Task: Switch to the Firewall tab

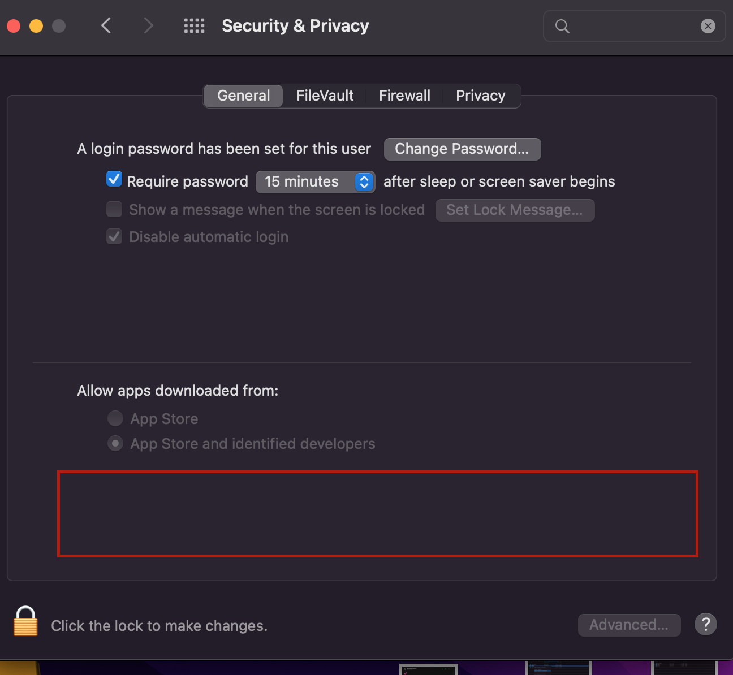Action: (x=404, y=96)
